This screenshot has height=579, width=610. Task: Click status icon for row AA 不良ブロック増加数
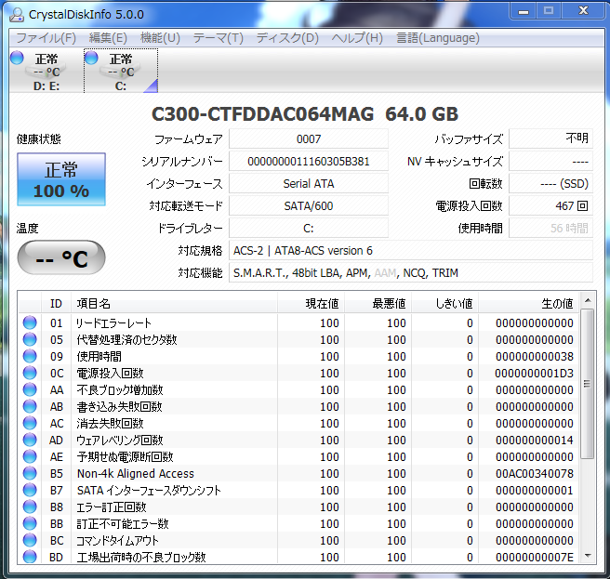[x=30, y=389]
